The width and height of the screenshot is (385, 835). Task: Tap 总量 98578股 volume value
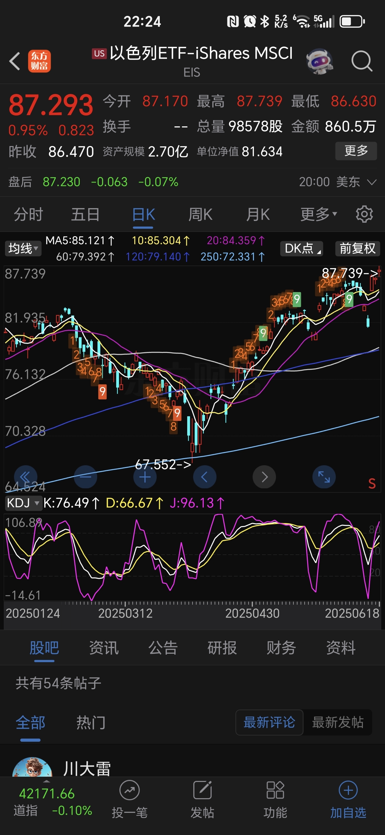point(256,126)
